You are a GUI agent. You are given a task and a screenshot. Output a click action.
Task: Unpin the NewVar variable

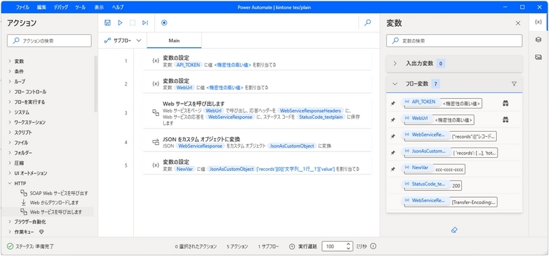tap(393, 169)
